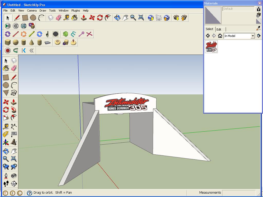Activate the Axes tool
This screenshot has width=263, height=197.
6,142
